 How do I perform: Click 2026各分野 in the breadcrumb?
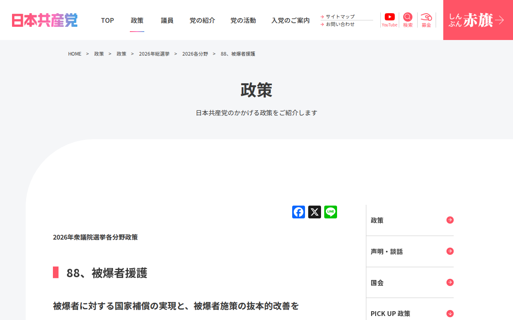coord(195,54)
